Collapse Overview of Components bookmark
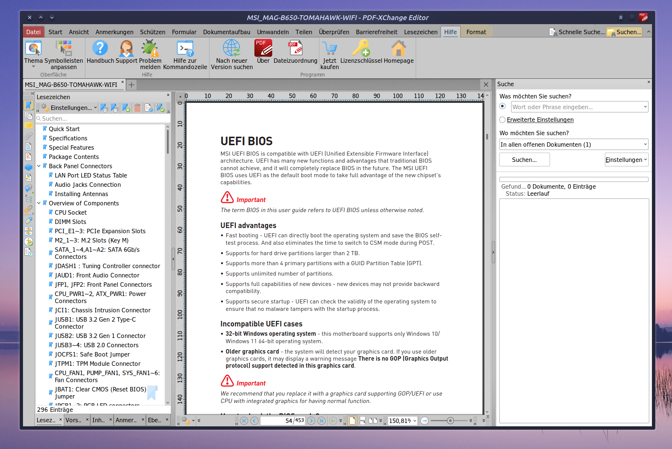 click(x=39, y=203)
